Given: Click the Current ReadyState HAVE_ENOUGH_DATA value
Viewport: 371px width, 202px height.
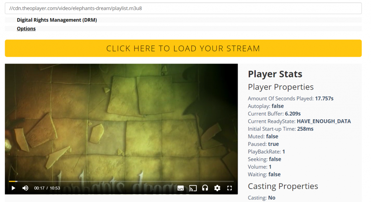Looking at the screenshot, I should 324,121.
